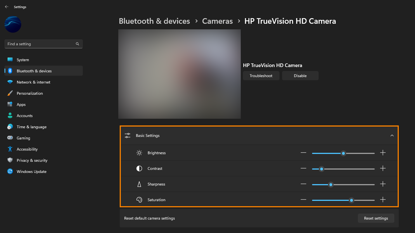Go to Privacy & security settings
The height and width of the screenshot is (233, 415).
44,160
